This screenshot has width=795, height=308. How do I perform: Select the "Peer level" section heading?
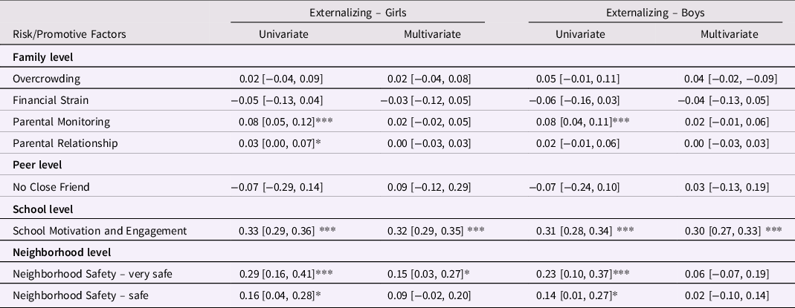[38, 165]
